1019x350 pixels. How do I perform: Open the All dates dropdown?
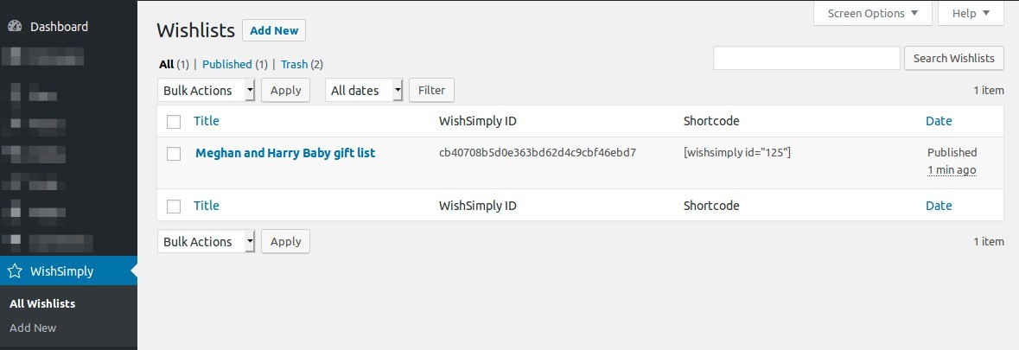pos(364,91)
